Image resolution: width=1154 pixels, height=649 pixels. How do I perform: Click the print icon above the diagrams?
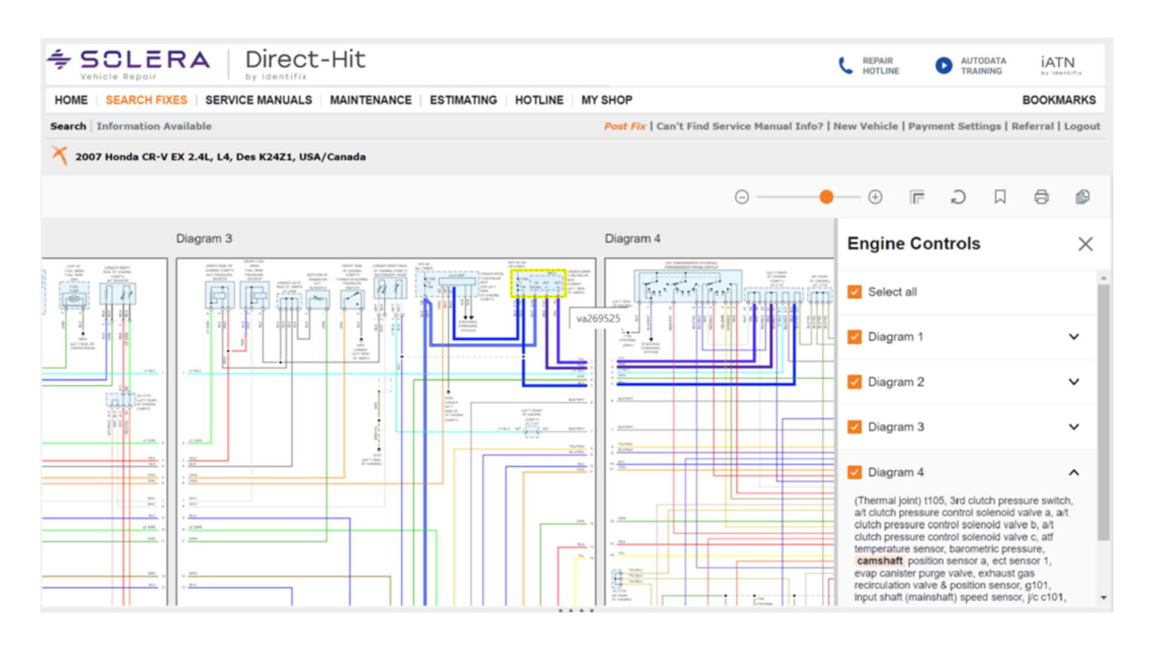tap(1042, 197)
